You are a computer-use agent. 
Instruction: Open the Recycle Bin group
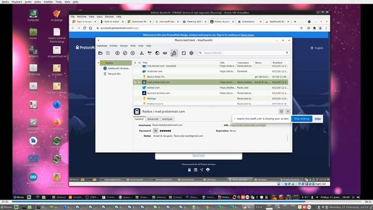tap(112, 74)
